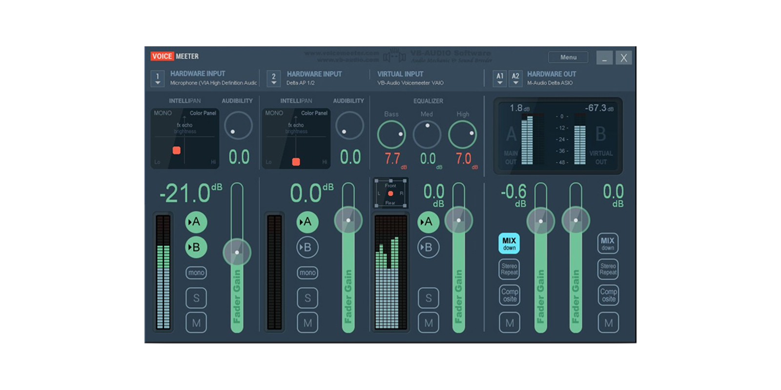Click the Intellipan panel of Input 2
The image size is (781, 390).
click(x=296, y=138)
